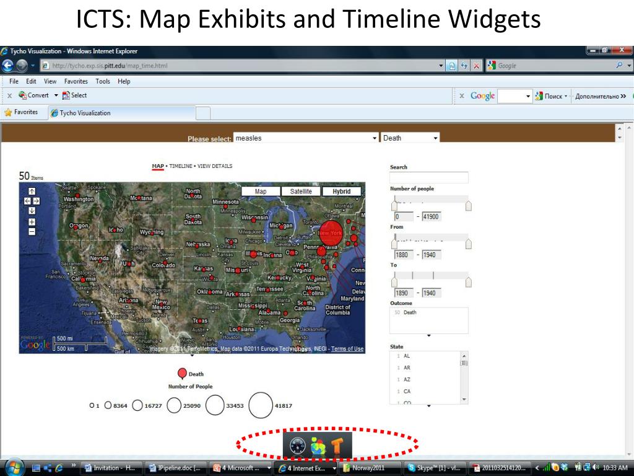
Task: Click the Favorites star icon
Action: click(8, 112)
